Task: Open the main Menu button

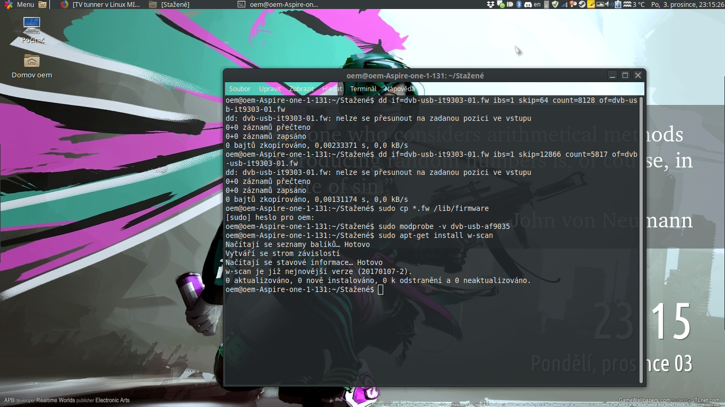Action: pyautogui.click(x=19, y=4)
